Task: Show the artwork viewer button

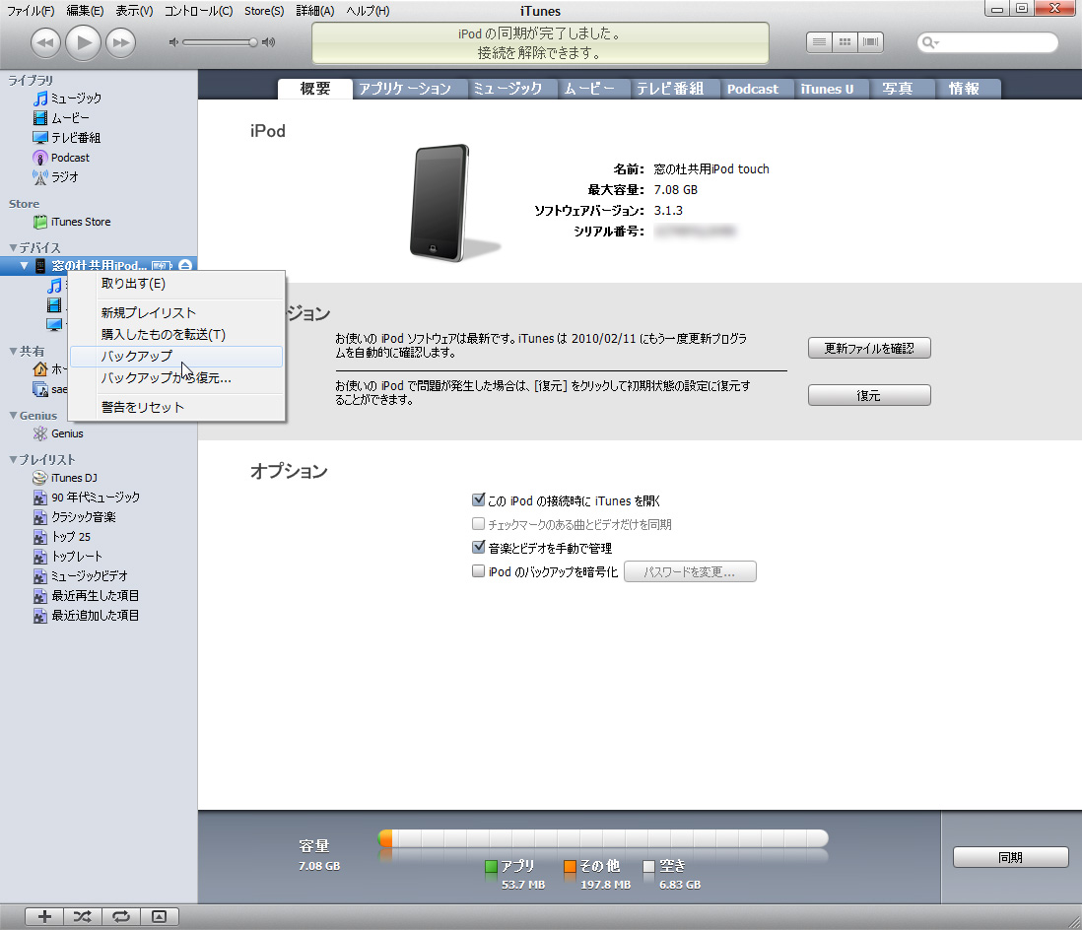Action: coord(160,917)
